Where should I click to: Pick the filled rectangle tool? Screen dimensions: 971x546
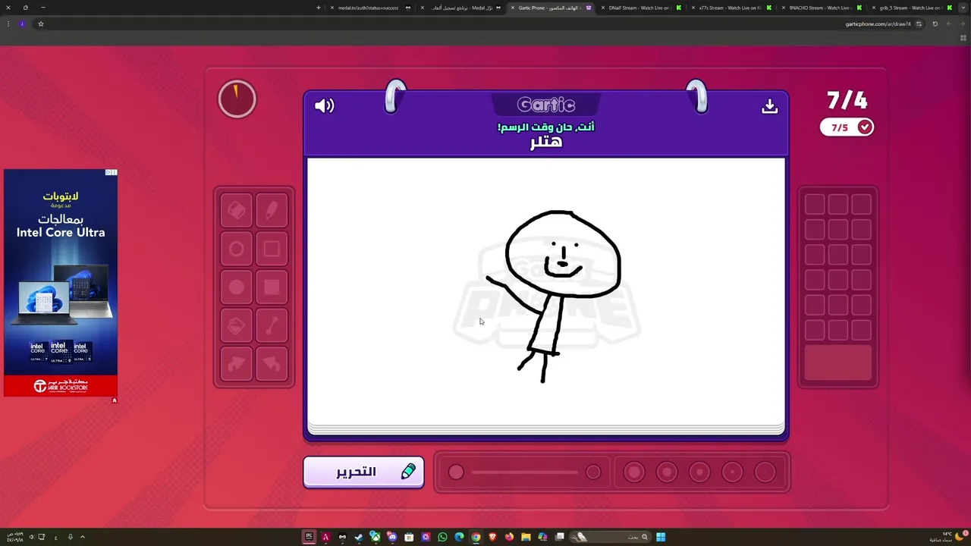(x=272, y=287)
